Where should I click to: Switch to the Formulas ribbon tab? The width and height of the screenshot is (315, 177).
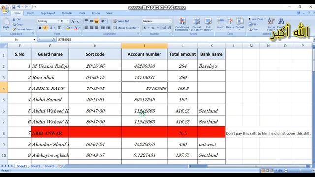tap(67, 13)
